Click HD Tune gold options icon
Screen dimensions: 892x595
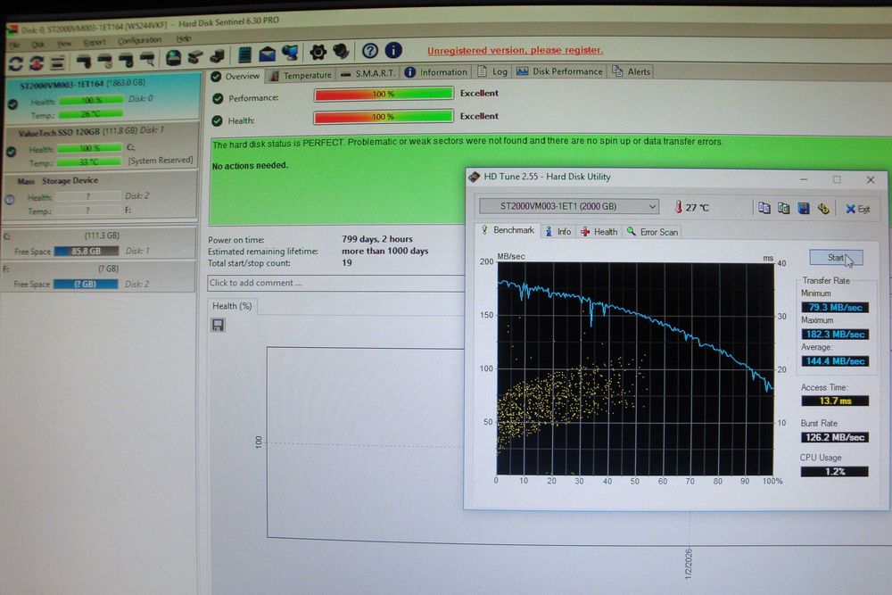tap(823, 209)
